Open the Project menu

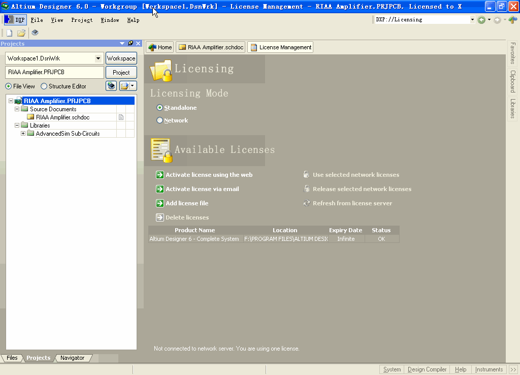click(82, 20)
